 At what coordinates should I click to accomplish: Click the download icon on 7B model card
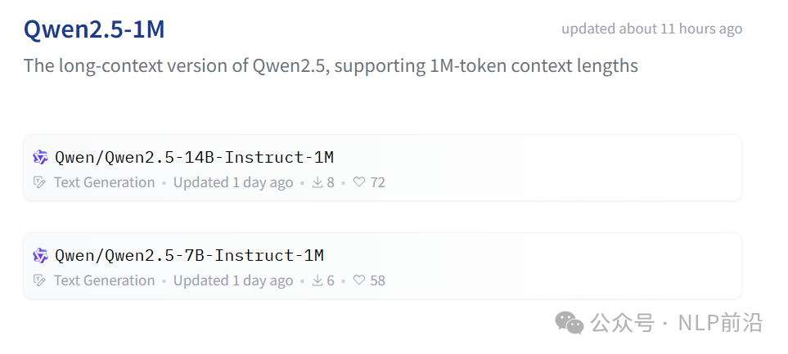tap(317, 280)
